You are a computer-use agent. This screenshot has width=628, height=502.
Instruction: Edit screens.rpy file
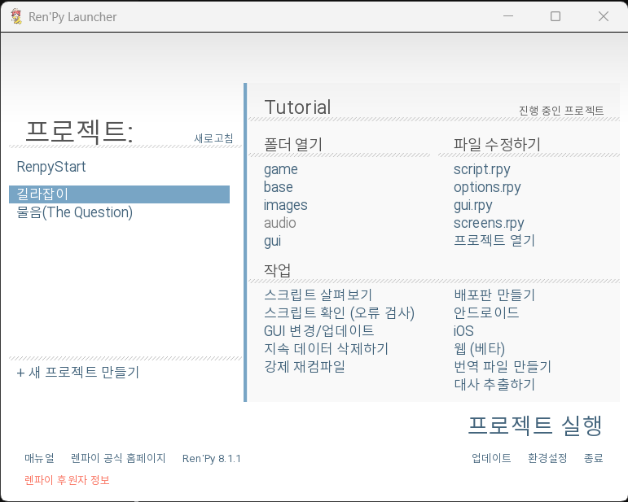(x=489, y=223)
